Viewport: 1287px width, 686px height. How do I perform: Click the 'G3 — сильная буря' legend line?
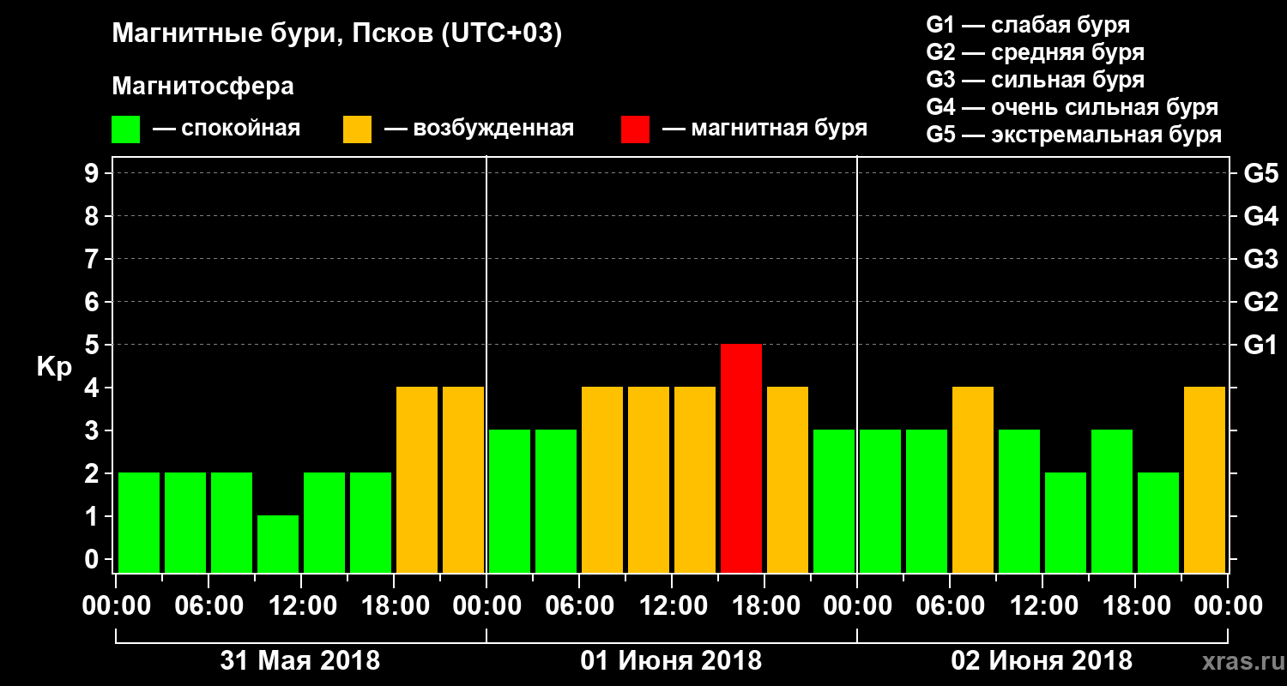tap(1035, 80)
